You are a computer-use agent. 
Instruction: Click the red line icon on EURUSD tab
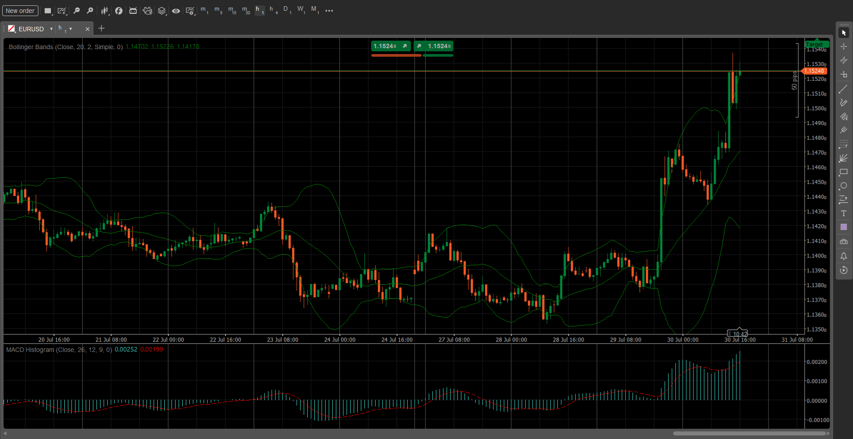11,29
